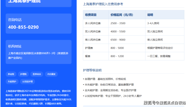This screenshot has width=190, height=107.
Task: Click the 咨询电话 label
Action: coord(15,20)
